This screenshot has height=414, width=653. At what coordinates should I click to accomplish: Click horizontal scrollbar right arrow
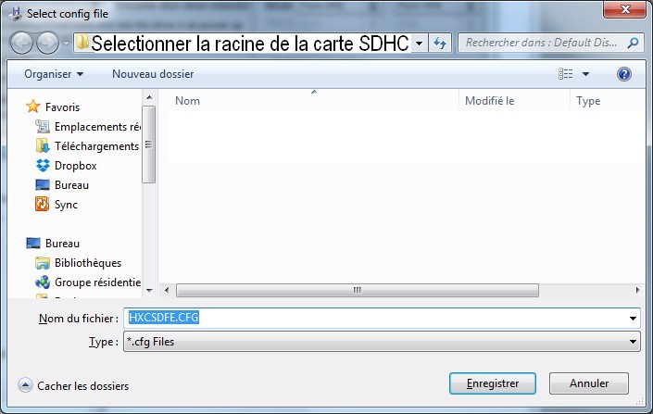coord(637,290)
